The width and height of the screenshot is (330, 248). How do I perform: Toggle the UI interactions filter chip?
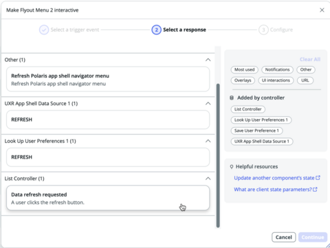(276, 80)
